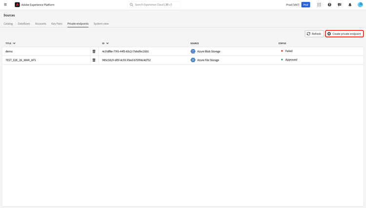Open the user profile avatar
The image size is (366, 208).
(360, 5)
